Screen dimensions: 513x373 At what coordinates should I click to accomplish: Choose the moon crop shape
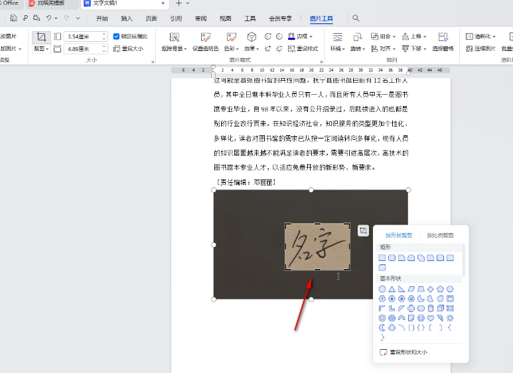click(x=382, y=327)
